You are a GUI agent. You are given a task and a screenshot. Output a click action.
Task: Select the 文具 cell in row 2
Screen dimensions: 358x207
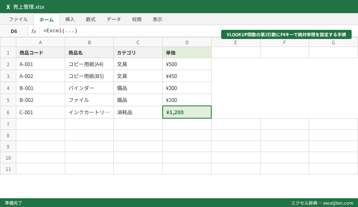[x=138, y=64]
